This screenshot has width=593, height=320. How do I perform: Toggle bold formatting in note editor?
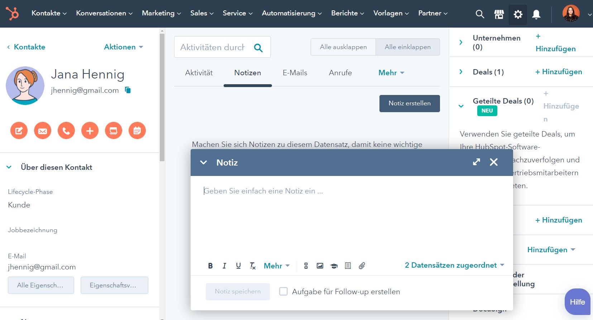210,266
